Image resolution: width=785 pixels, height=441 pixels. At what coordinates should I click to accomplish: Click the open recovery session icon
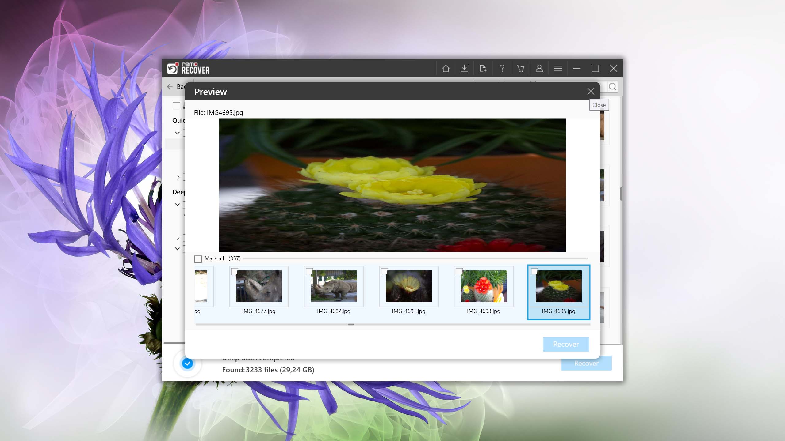pyautogui.click(x=483, y=68)
